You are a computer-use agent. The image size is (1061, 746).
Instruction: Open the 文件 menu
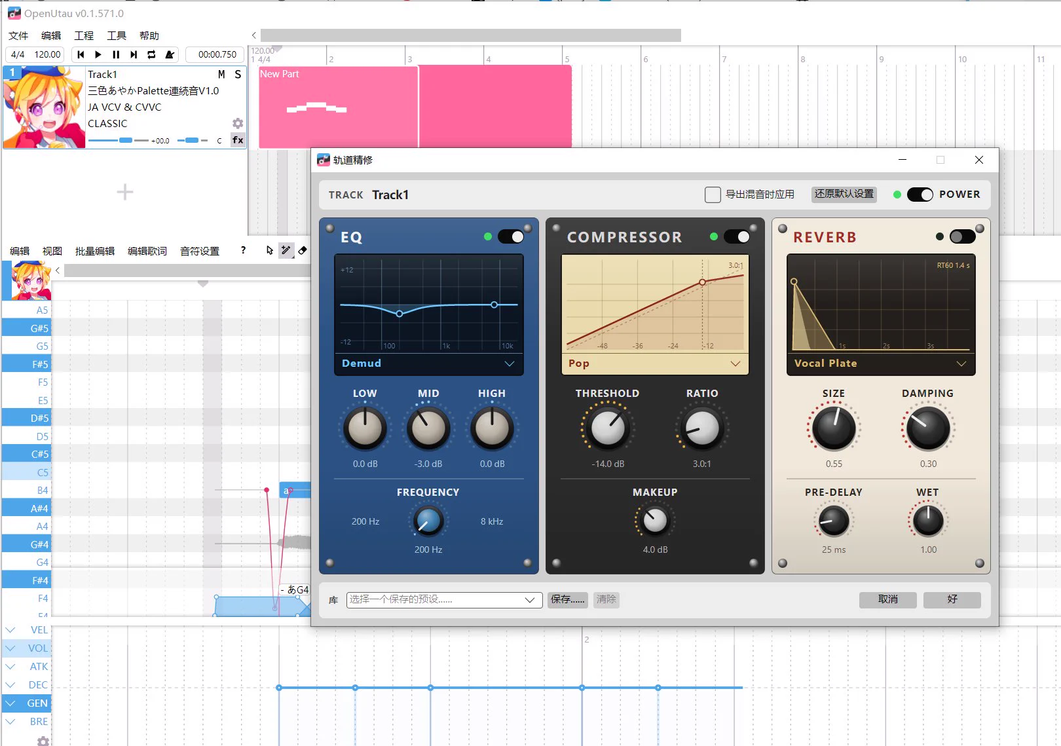click(x=18, y=35)
